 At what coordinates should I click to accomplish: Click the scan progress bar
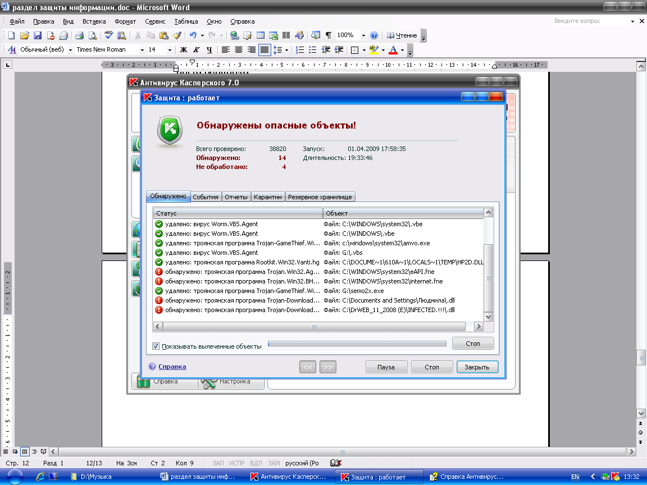click(357, 344)
